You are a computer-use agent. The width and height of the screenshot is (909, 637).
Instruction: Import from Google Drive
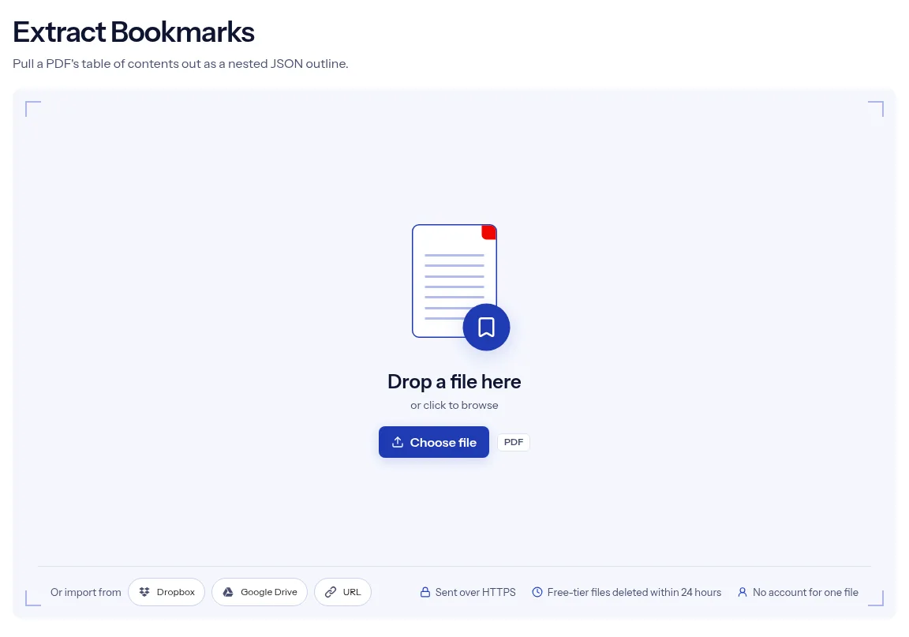point(259,592)
